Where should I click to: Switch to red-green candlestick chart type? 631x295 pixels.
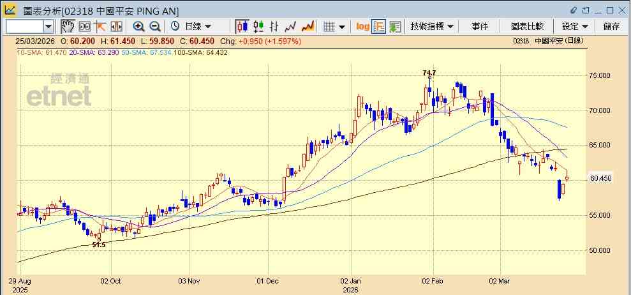point(258,27)
